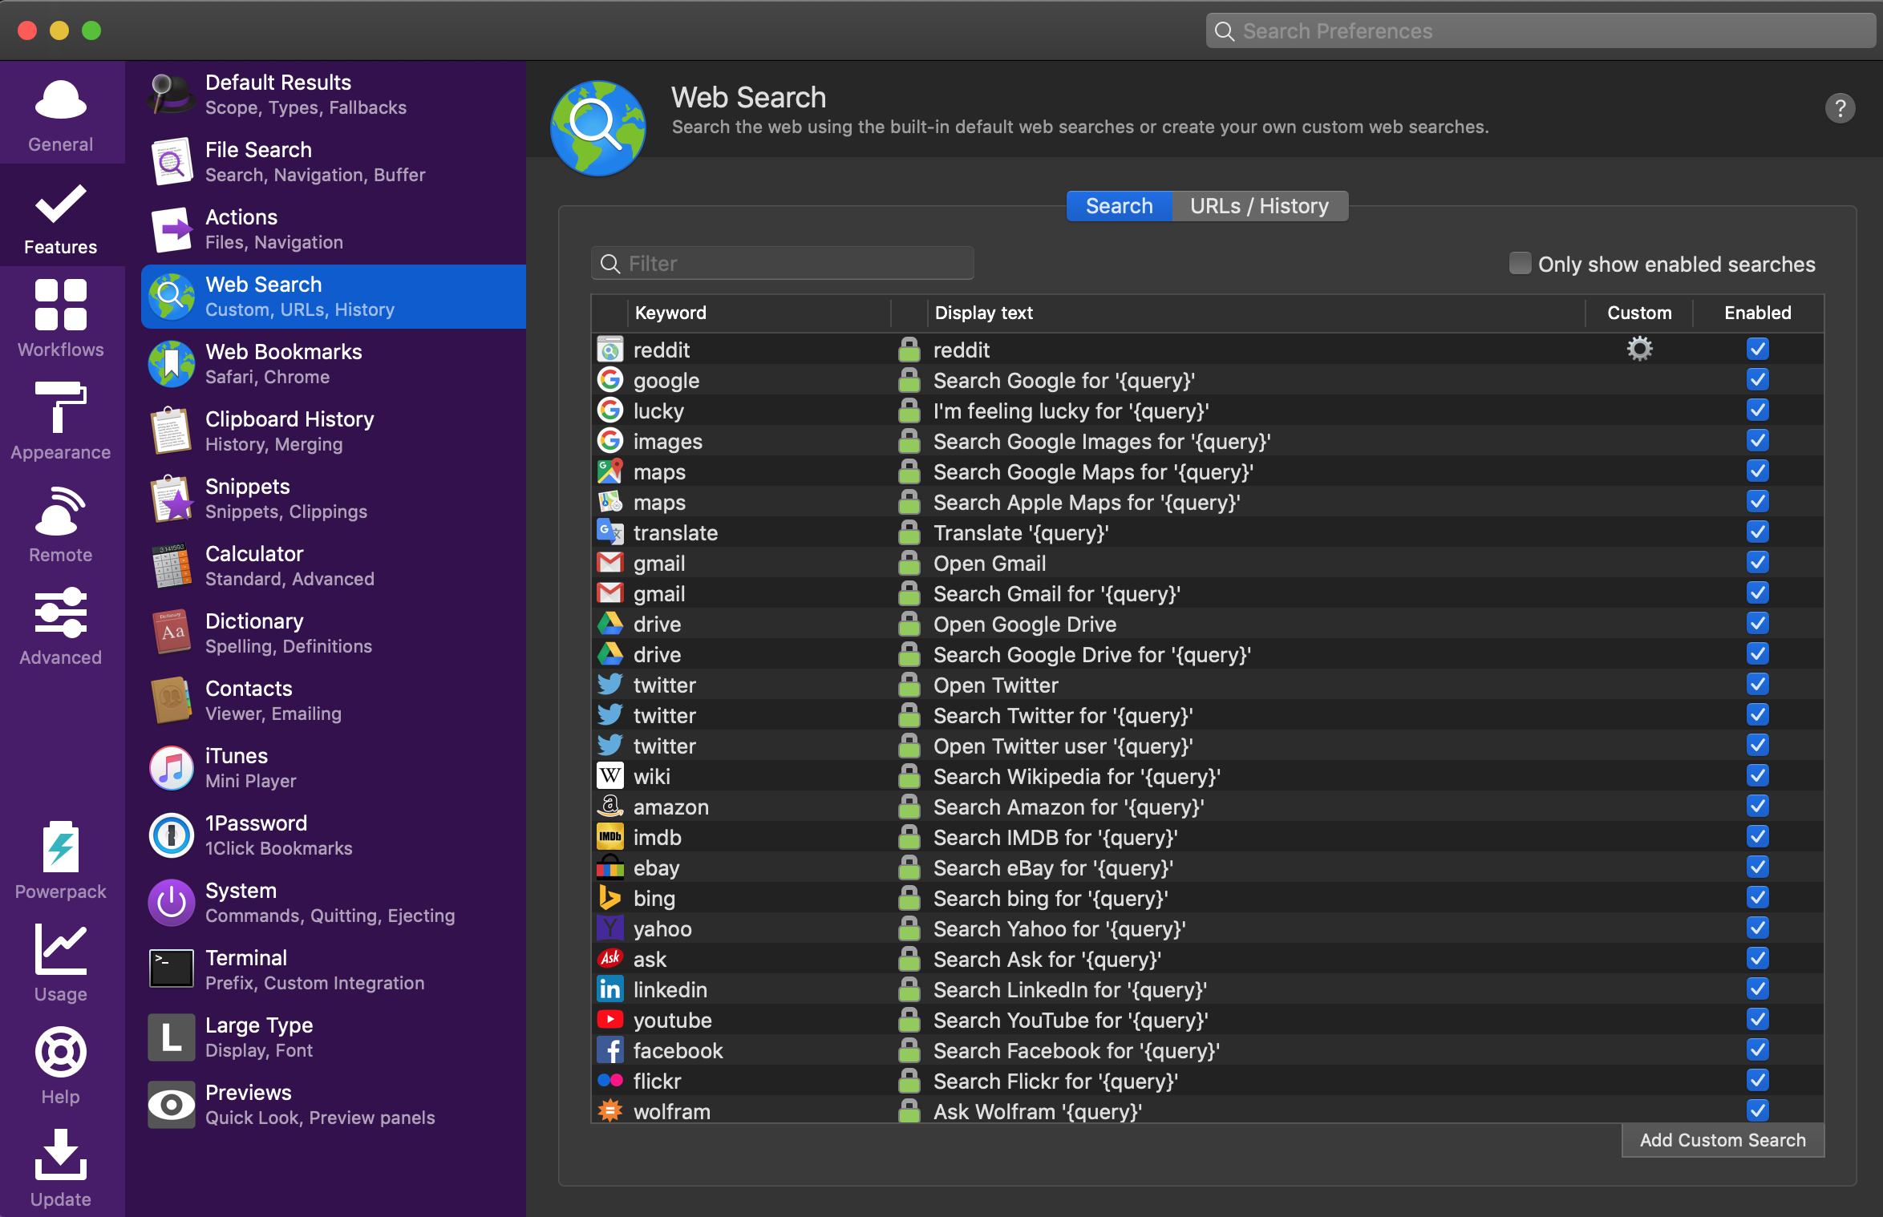The image size is (1883, 1217).
Task: Select the Search tab
Action: tap(1119, 206)
